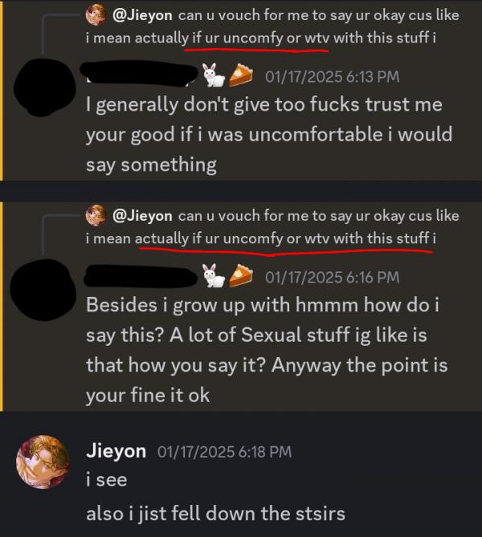
Task: Click the pie emoji badge at 6:13 PM
Action: click(240, 75)
